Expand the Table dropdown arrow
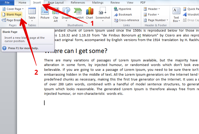This screenshot has width=199, height=134. click(x=32, y=21)
